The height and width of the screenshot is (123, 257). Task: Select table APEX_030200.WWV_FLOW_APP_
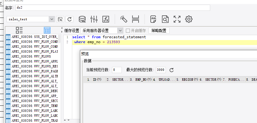pos(32,96)
